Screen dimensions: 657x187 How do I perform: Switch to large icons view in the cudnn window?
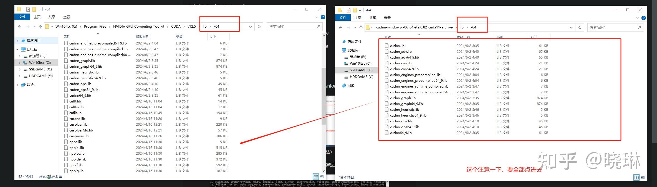pos(643,177)
